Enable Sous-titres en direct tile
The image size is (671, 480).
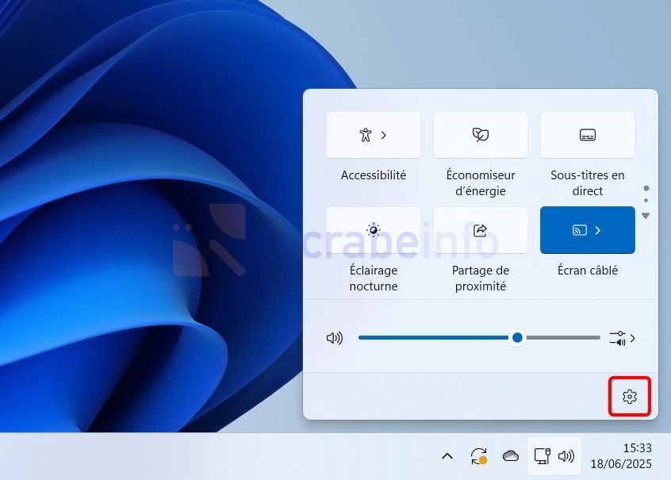click(587, 135)
